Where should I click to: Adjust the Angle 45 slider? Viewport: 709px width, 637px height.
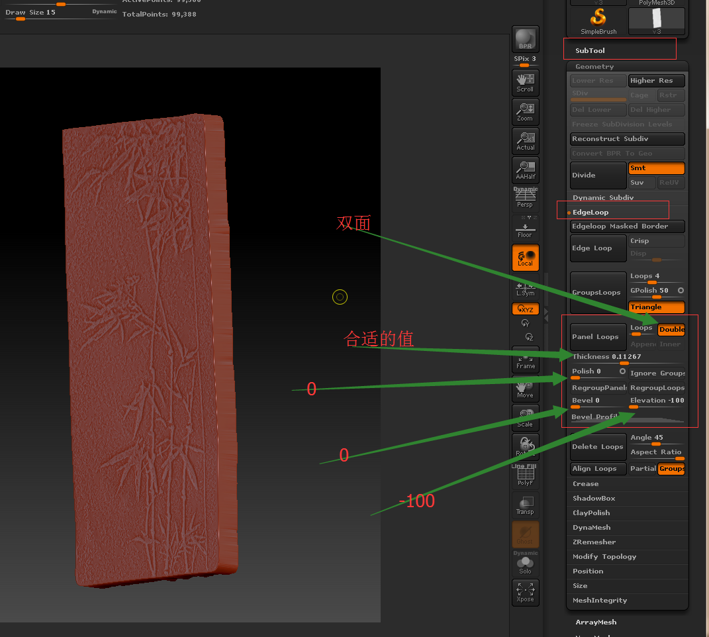pos(656,439)
